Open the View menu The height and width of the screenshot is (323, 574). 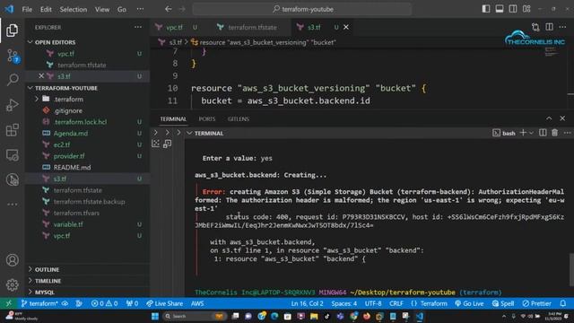click(x=102, y=9)
